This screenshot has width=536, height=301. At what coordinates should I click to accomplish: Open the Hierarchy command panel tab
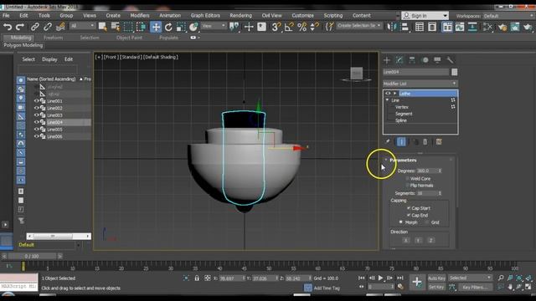[412, 60]
